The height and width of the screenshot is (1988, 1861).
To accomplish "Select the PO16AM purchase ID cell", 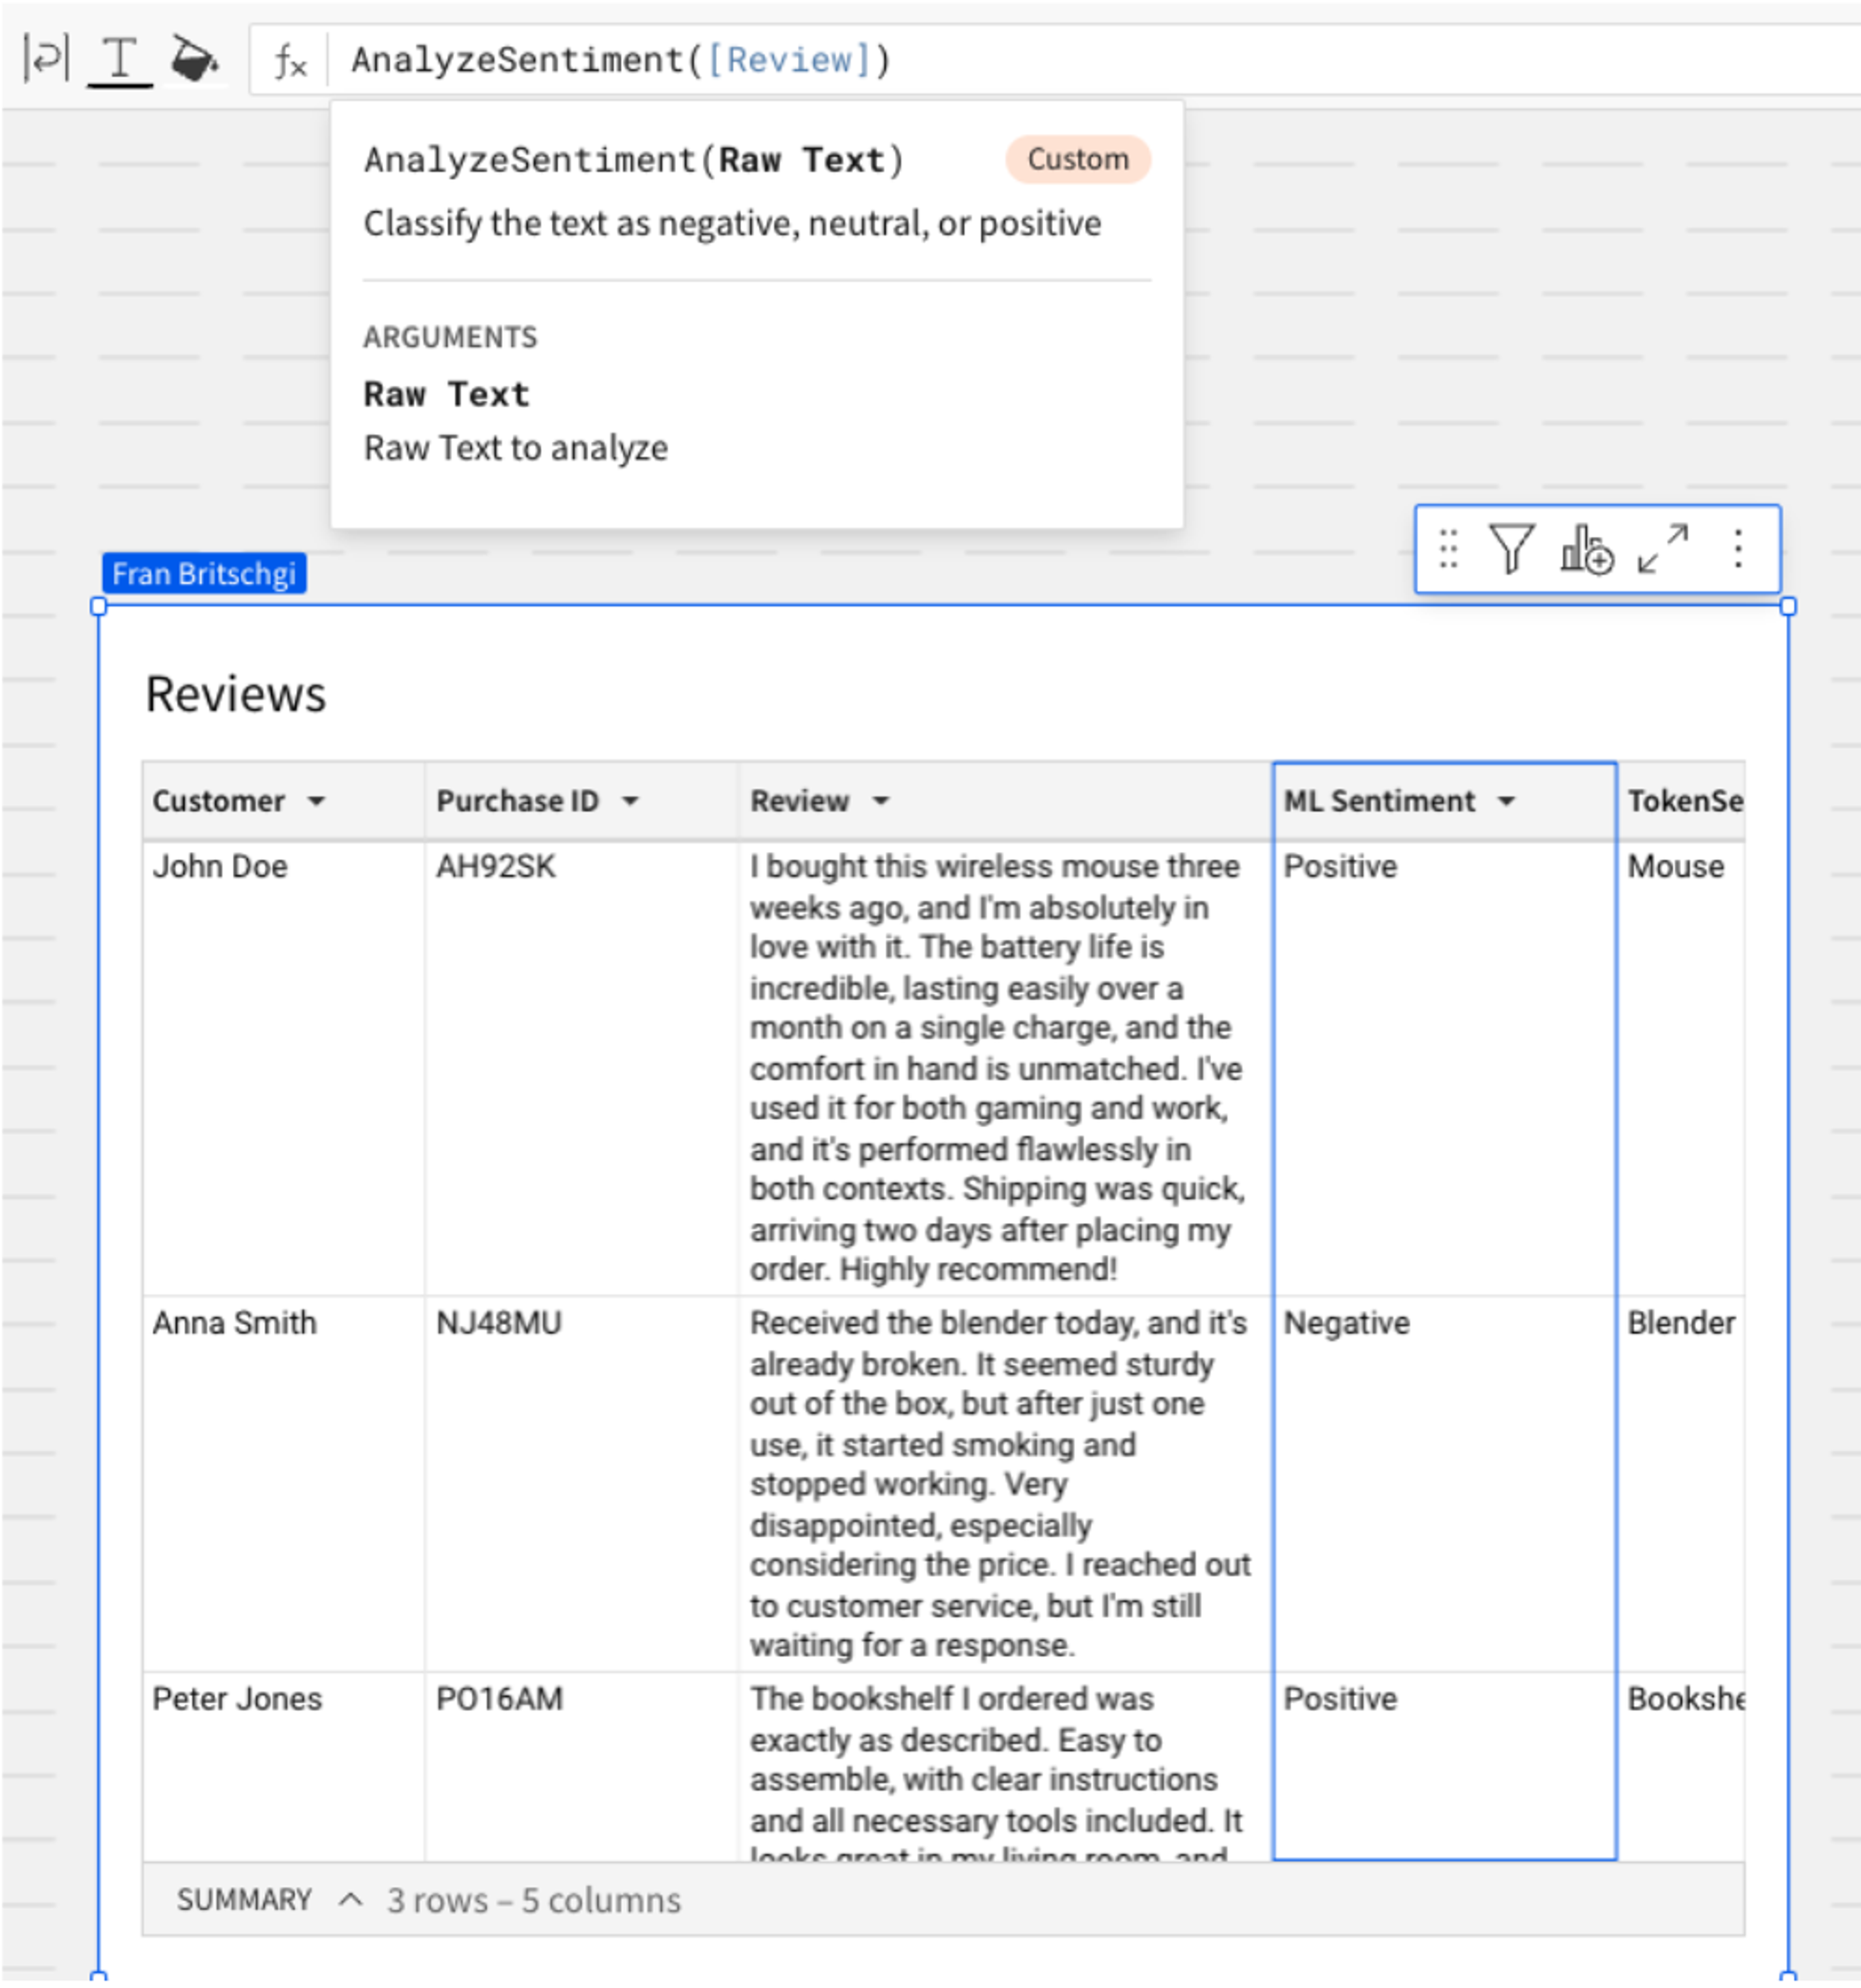I will tap(582, 1767).
